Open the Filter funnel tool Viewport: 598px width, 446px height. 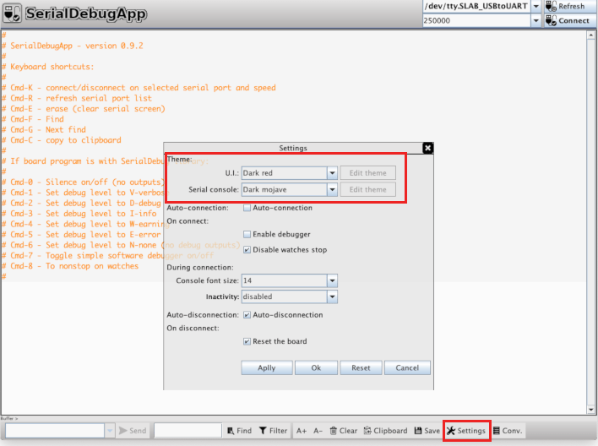click(x=273, y=431)
